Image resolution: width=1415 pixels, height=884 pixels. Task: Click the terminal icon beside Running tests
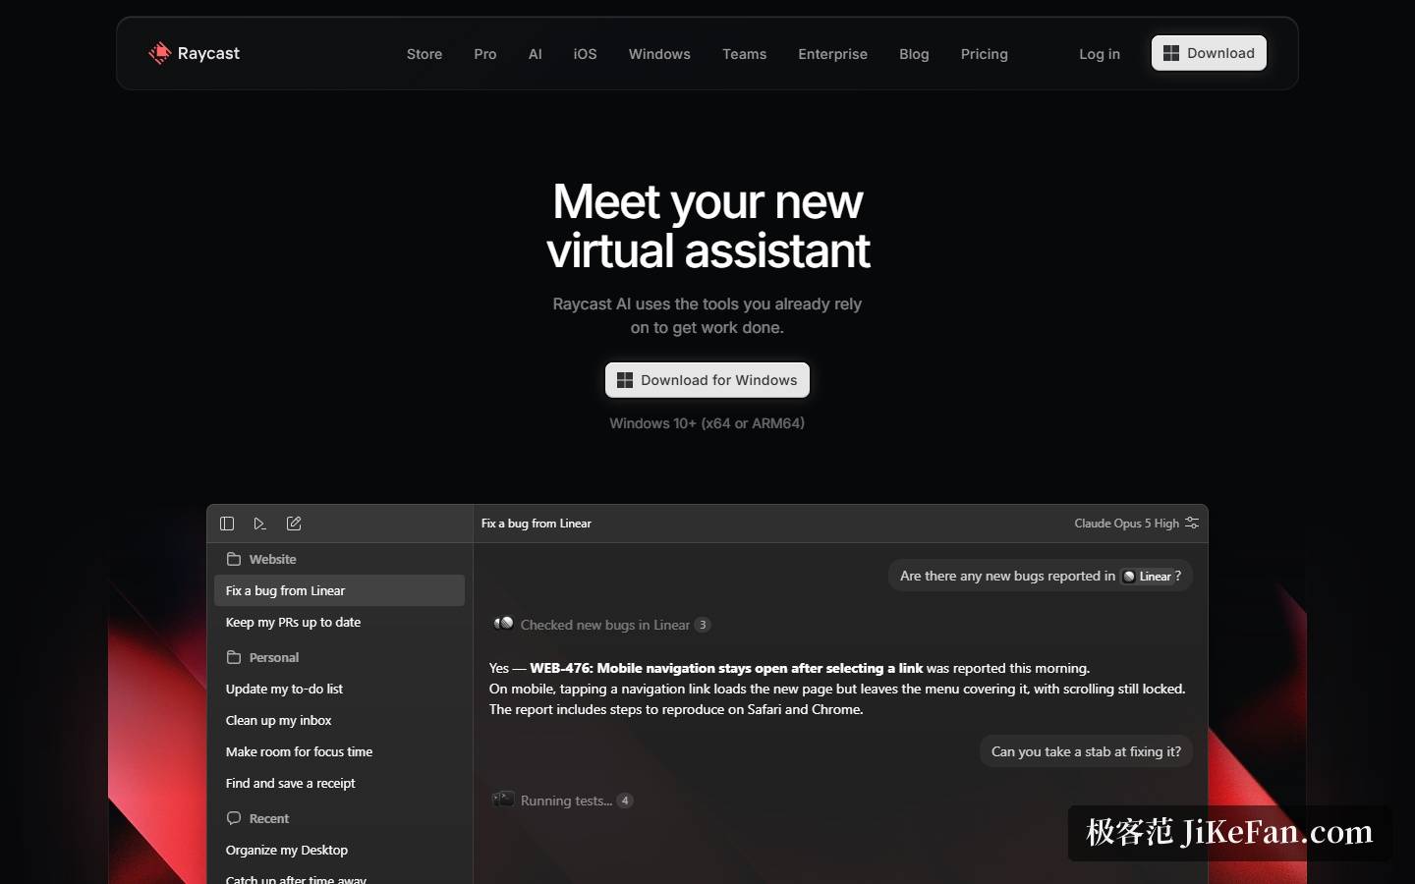pos(503,800)
